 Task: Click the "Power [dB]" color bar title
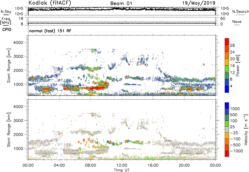coord(237,66)
